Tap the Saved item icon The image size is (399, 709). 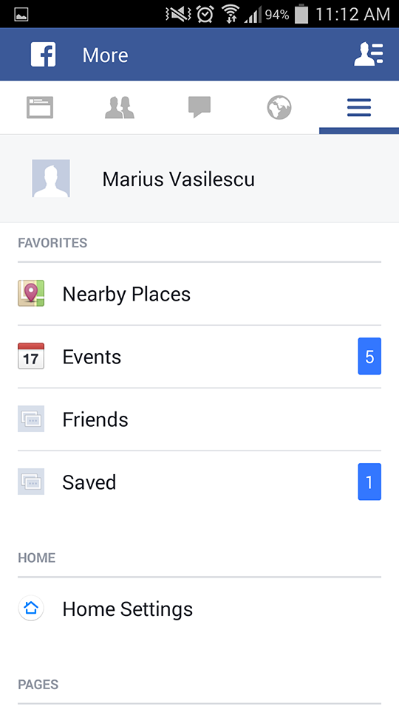[31, 482]
